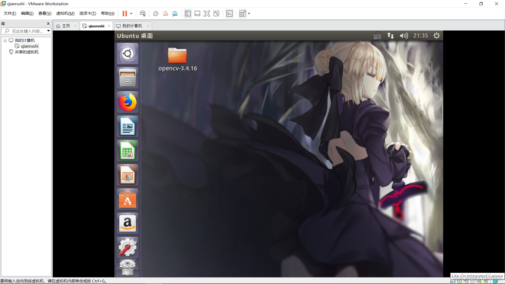The image size is (505, 284).
Task: Open the 帮助(H) menu
Action: click(x=108, y=13)
